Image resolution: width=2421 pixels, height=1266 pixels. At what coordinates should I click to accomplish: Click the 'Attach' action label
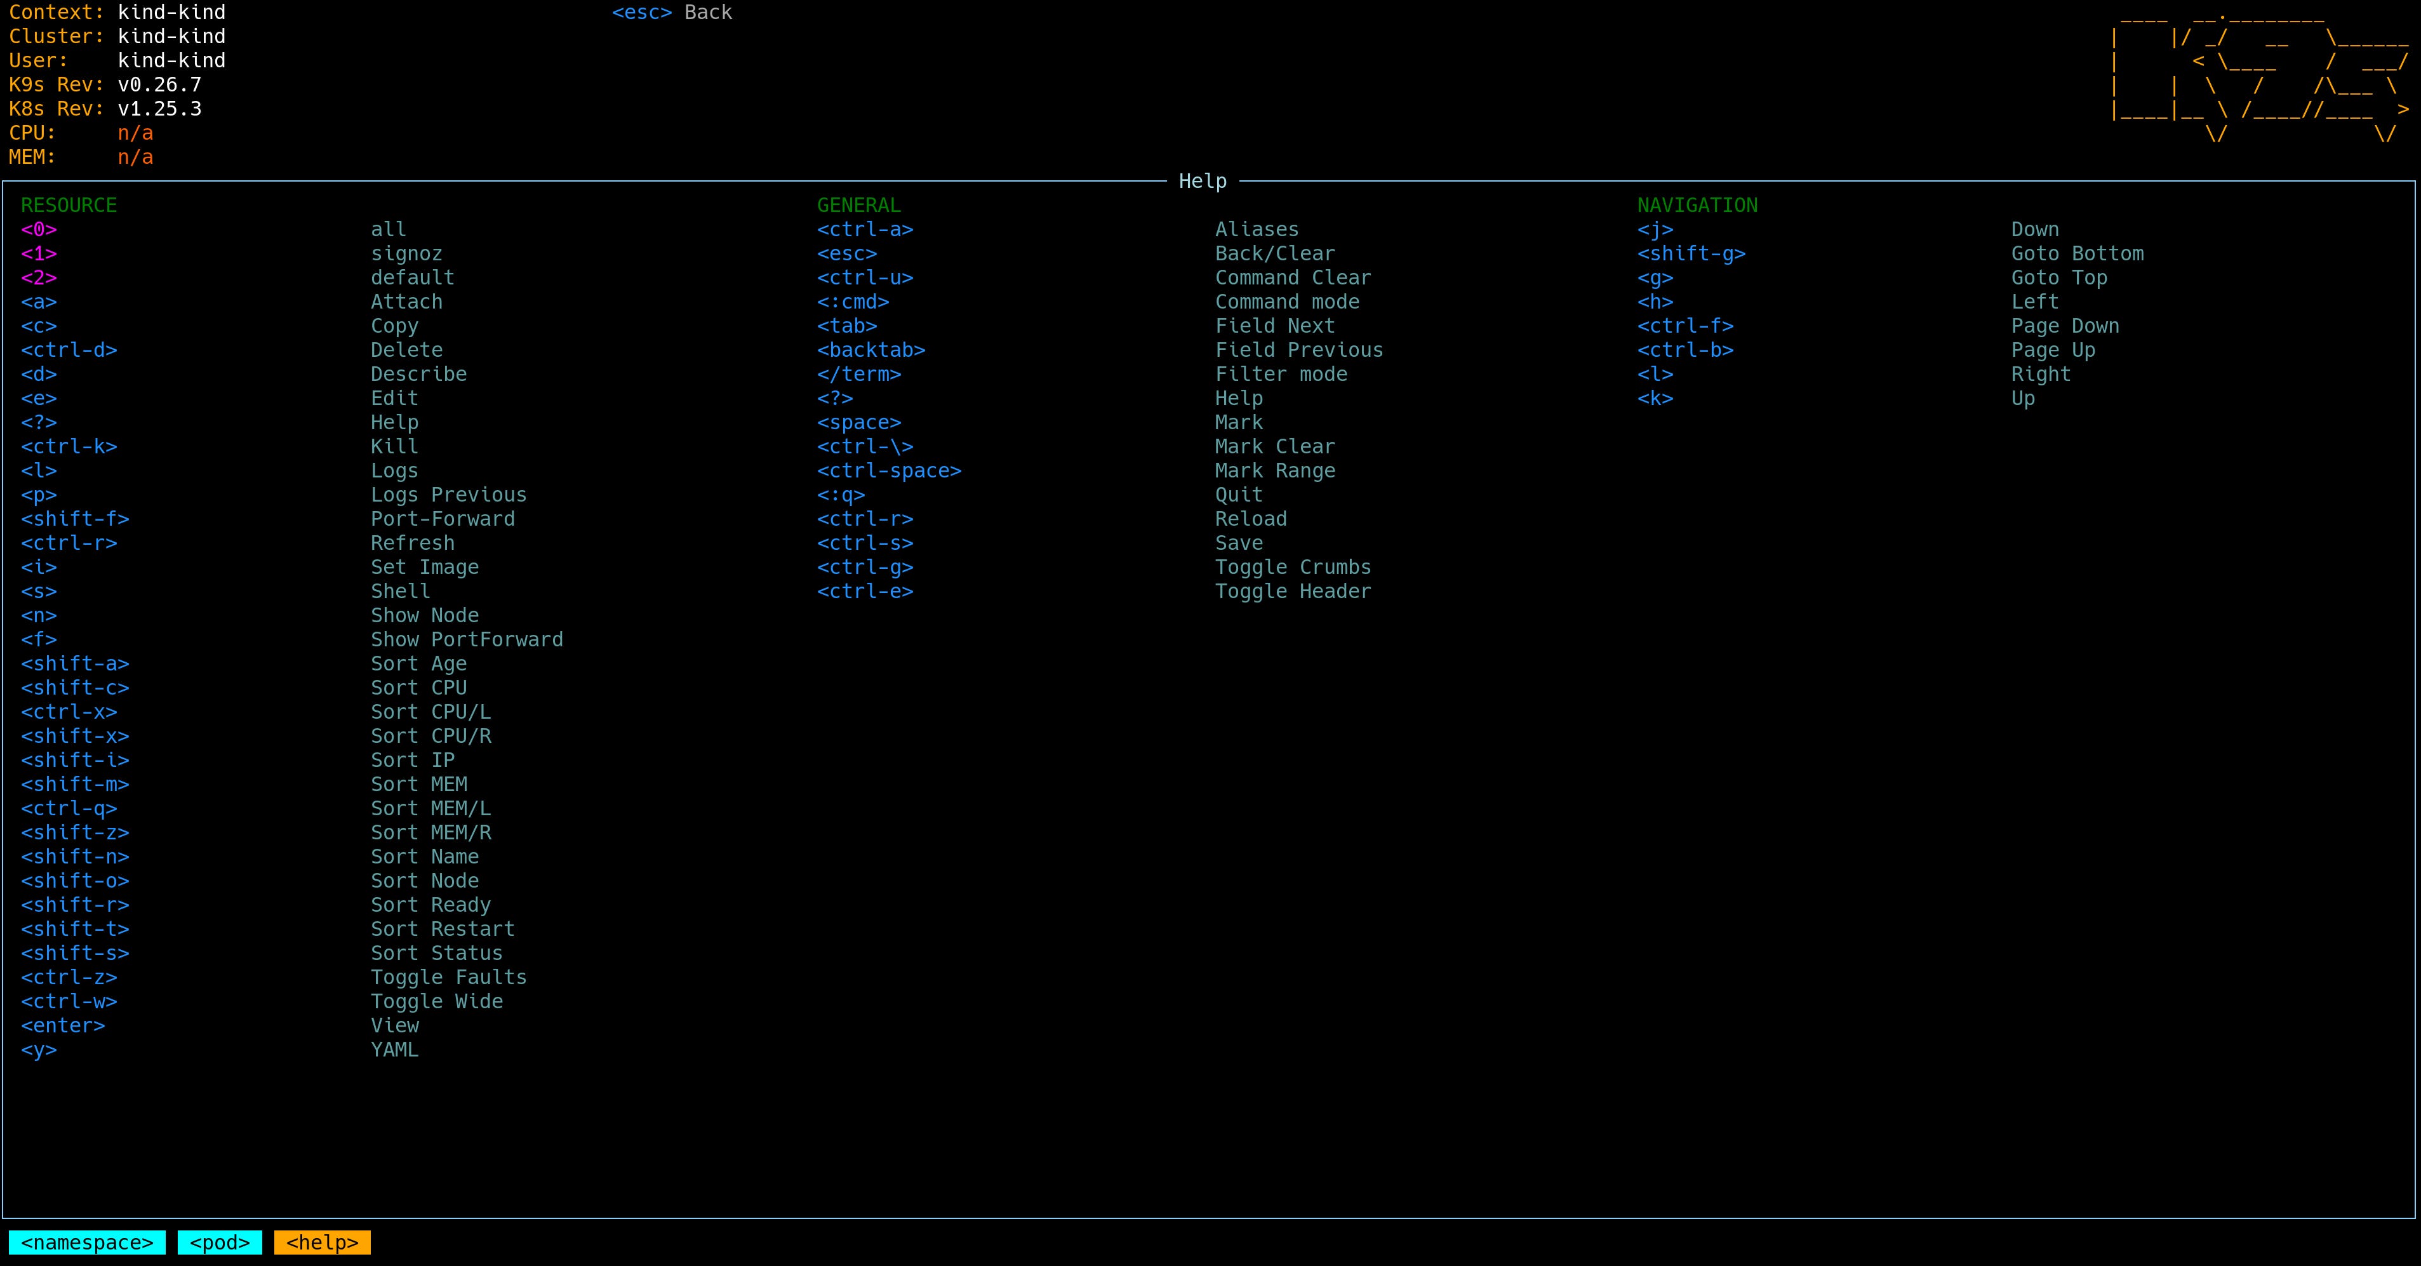click(x=406, y=302)
